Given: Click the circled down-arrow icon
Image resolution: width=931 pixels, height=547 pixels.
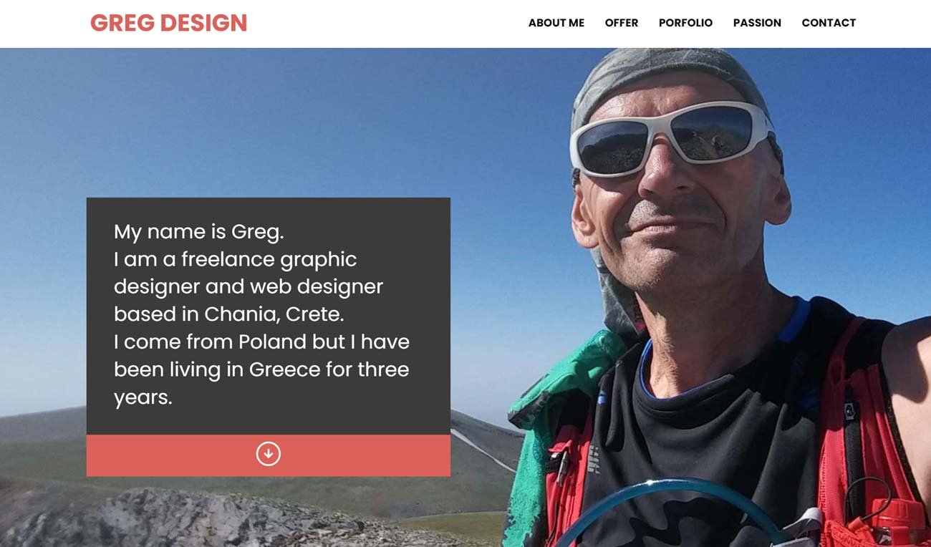Looking at the screenshot, I should (x=269, y=454).
